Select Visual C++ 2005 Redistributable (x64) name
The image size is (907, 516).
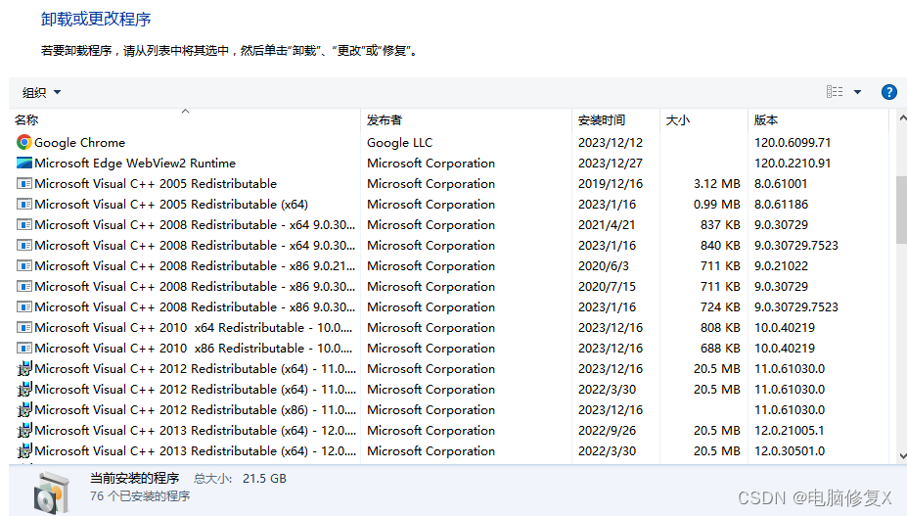171,205
